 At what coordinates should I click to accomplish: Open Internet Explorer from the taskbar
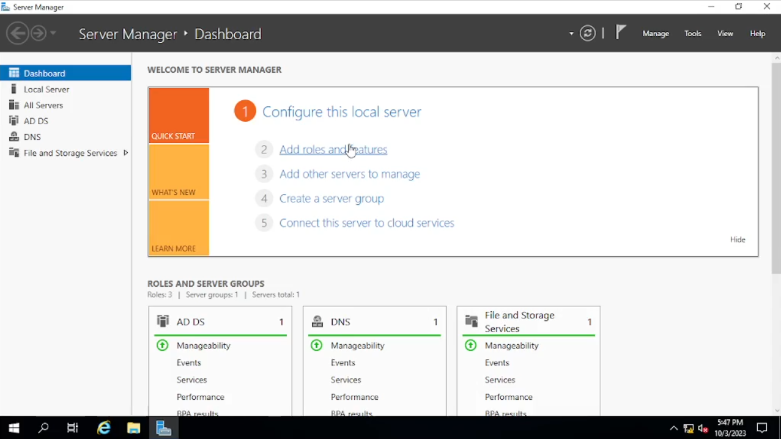tap(104, 428)
